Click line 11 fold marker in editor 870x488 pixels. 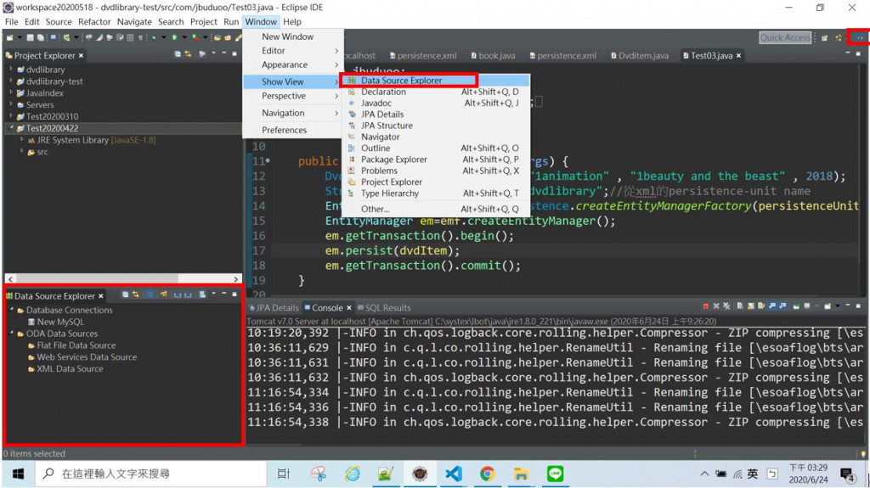[x=269, y=160]
